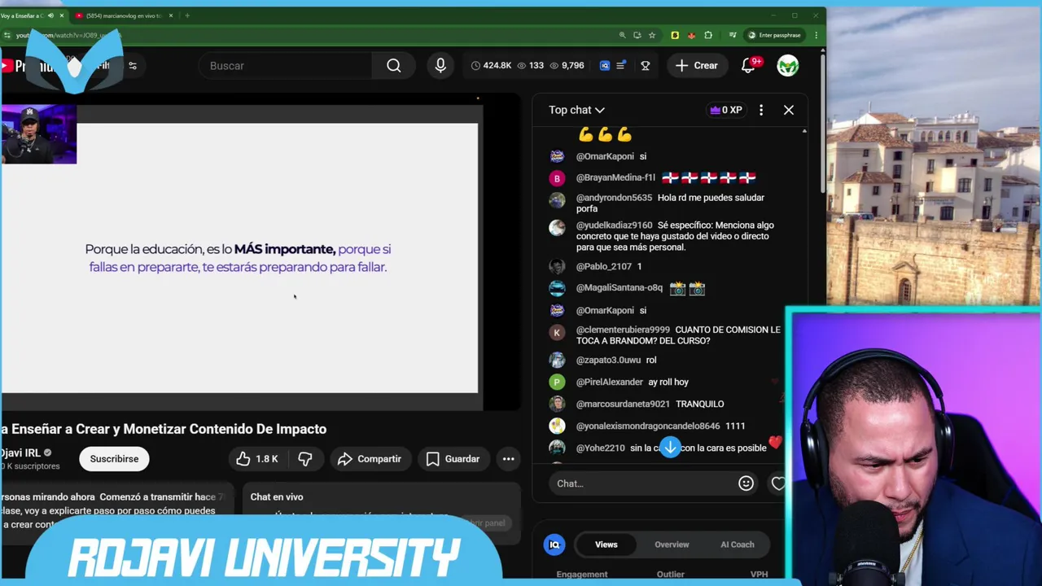Focus the Buscar search field
The width and height of the screenshot is (1042, 586).
point(285,66)
